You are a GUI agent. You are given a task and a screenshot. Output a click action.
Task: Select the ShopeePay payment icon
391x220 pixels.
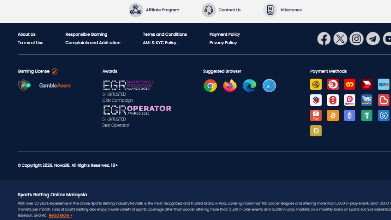coord(316,115)
